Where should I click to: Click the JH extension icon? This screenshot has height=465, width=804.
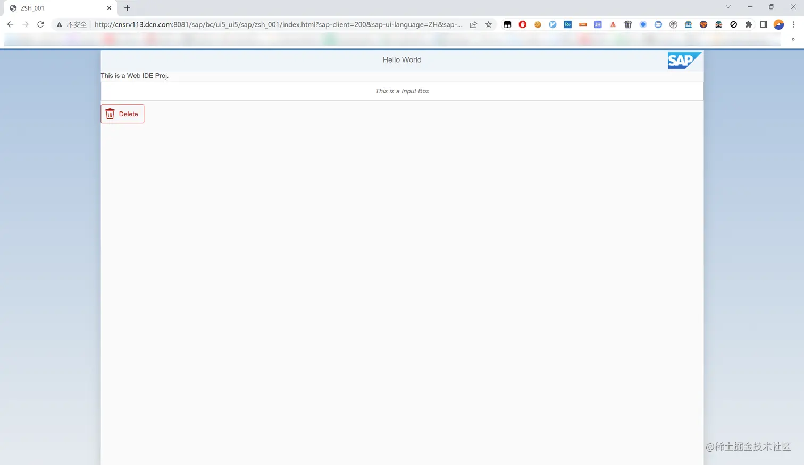coord(598,24)
